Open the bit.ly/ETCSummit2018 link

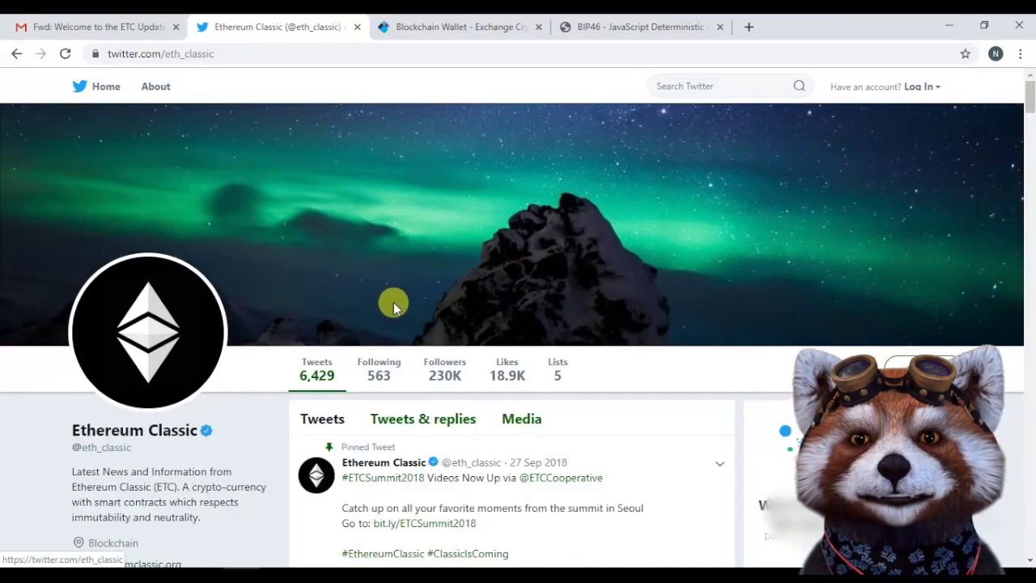(x=424, y=523)
